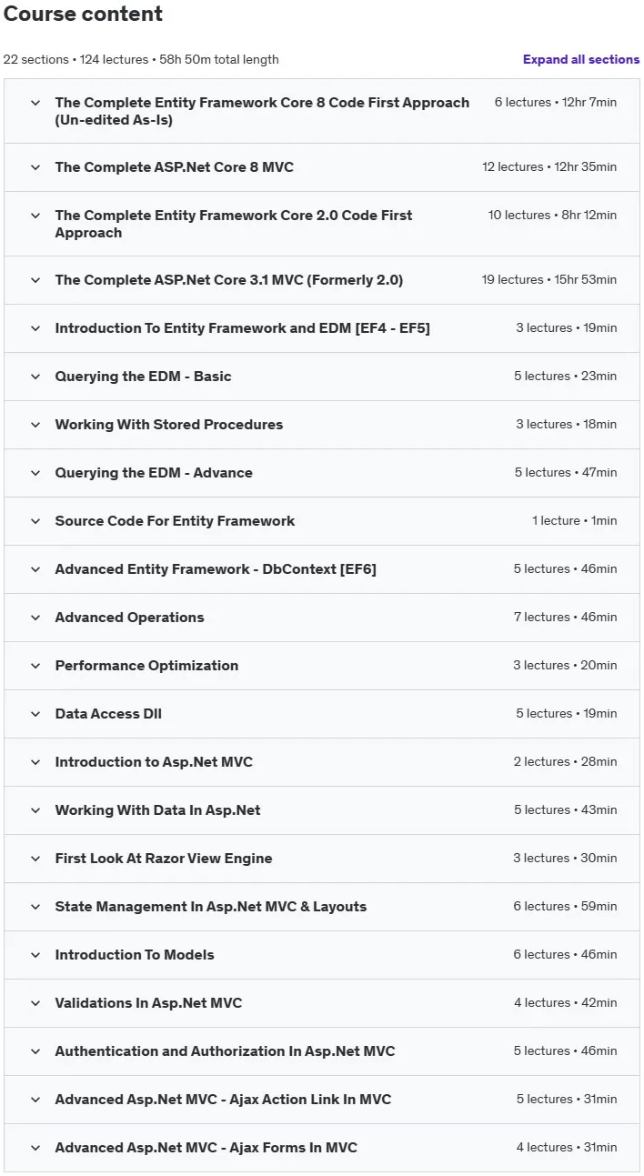Click chevron for ASP.Net Core 3.1 MVC section
Screen dimensions: 644x1176
coord(35,280)
